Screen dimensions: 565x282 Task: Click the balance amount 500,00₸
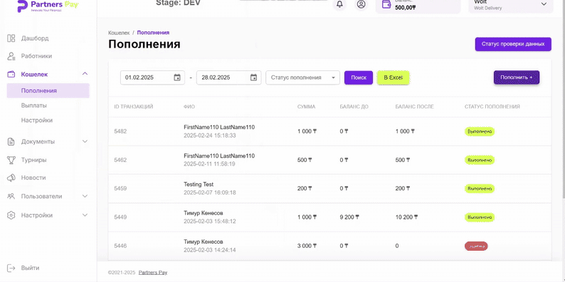coord(406,7)
